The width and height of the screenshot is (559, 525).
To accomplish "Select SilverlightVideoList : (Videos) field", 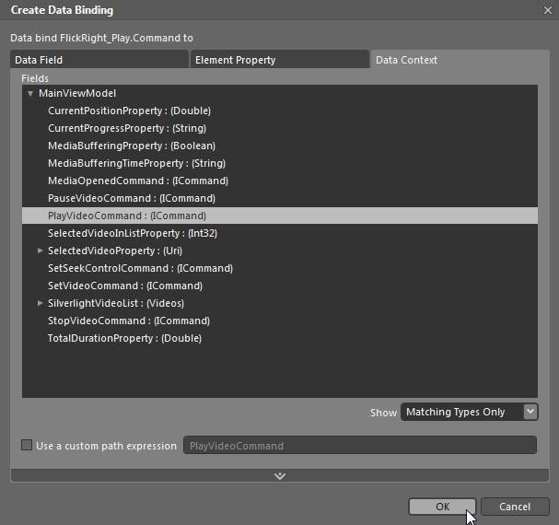I will [116, 303].
